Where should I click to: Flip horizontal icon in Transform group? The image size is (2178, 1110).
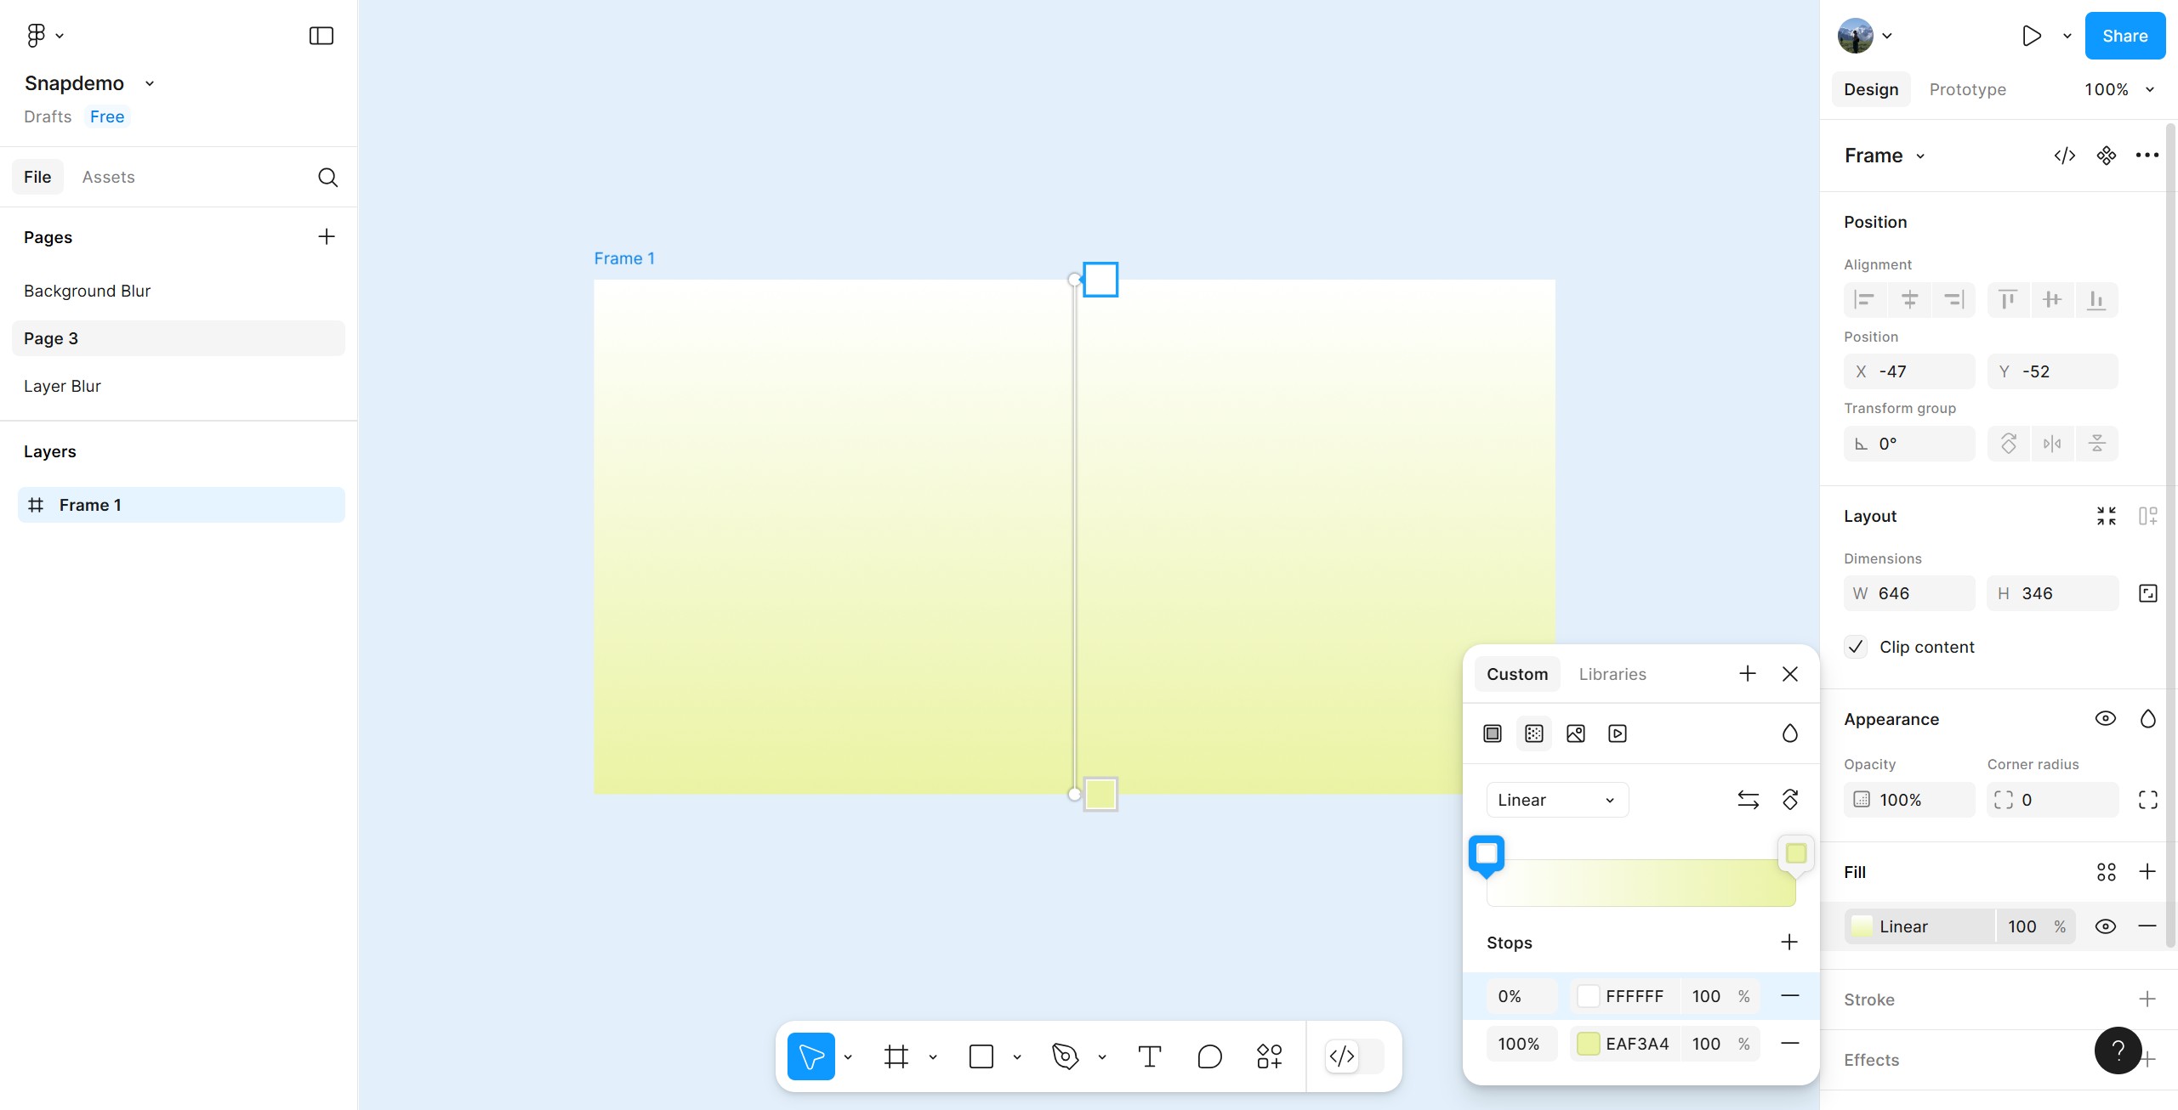(2052, 444)
